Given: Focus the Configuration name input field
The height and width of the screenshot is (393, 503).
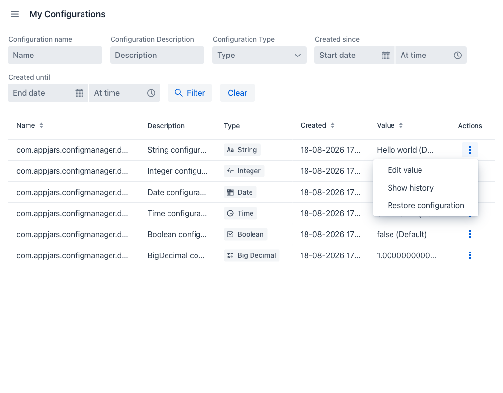Looking at the screenshot, I should point(55,55).
